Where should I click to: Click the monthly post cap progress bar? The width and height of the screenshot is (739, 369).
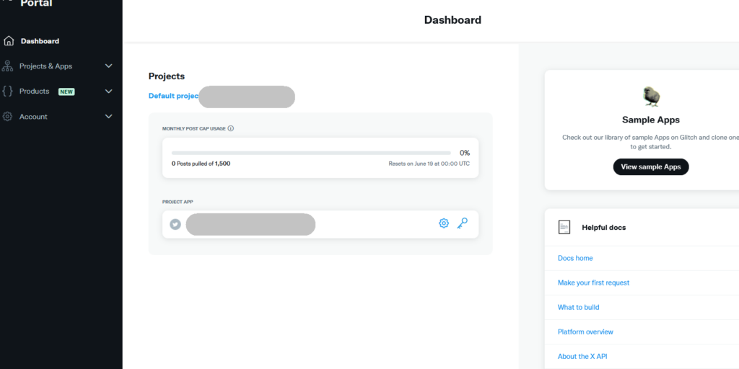(x=311, y=153)
